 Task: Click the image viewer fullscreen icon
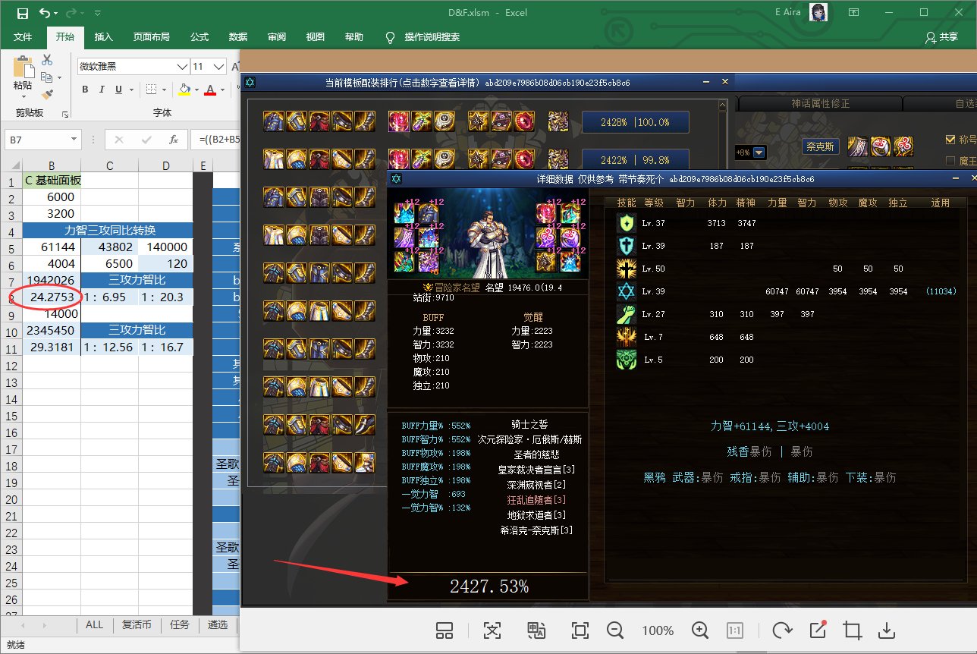pos(580,630)
